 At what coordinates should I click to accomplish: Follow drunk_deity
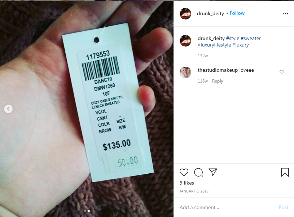tap(237, 13)
